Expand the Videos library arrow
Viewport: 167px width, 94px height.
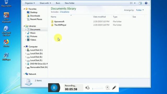(26, 40)
